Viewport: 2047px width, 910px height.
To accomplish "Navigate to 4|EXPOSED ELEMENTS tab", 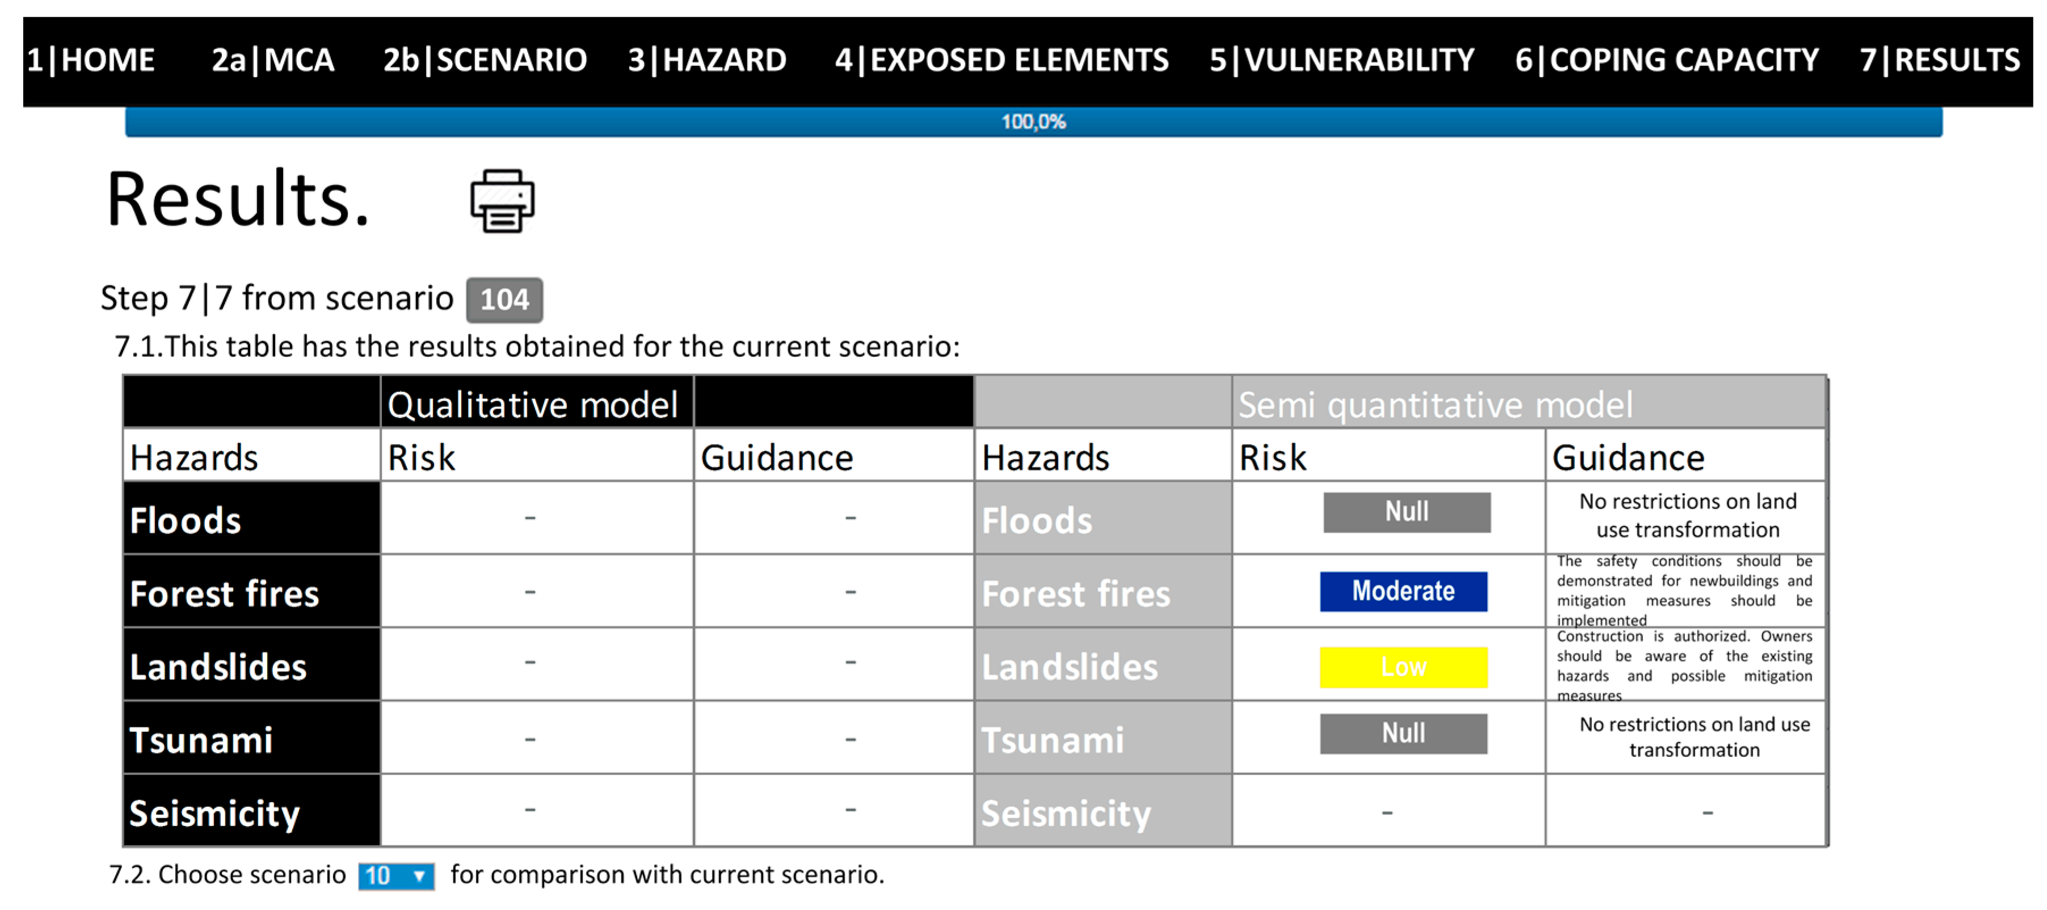I will click(1001, 60).
